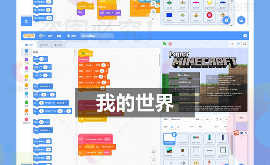The image size is (270, 165).
Task: Select the gui_invrow sprite
Action: tap(210, 152)
